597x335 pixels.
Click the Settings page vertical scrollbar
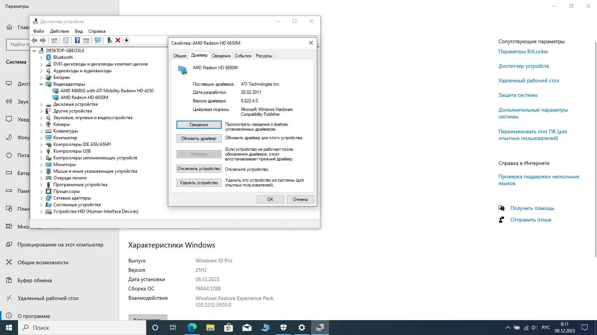coord(596,149)
